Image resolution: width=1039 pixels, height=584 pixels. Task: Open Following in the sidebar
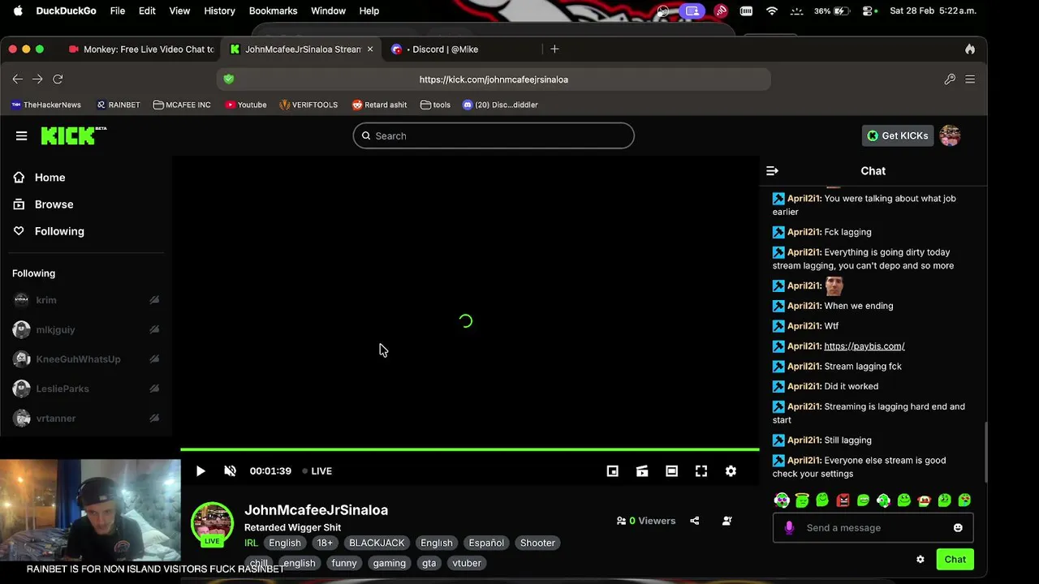pyautogui.click(x=59, y=231)
